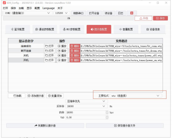Click the 码率 spinner arrows

[x=107, y=112]
